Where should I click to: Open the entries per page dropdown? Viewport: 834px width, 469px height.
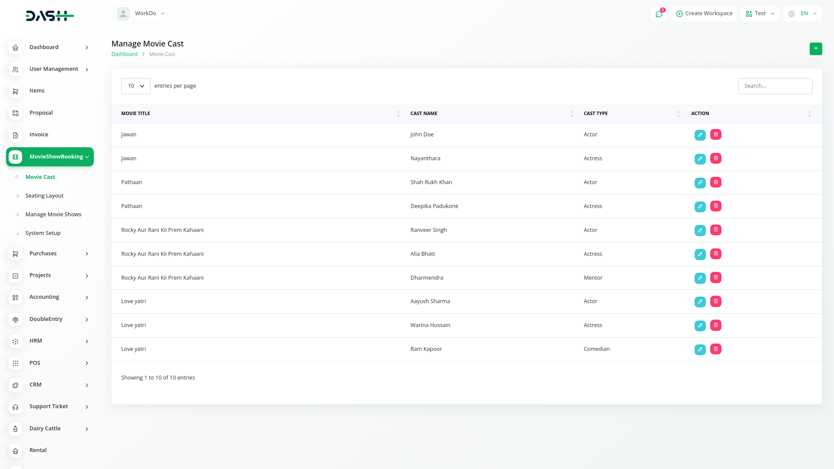click(136, 86)
